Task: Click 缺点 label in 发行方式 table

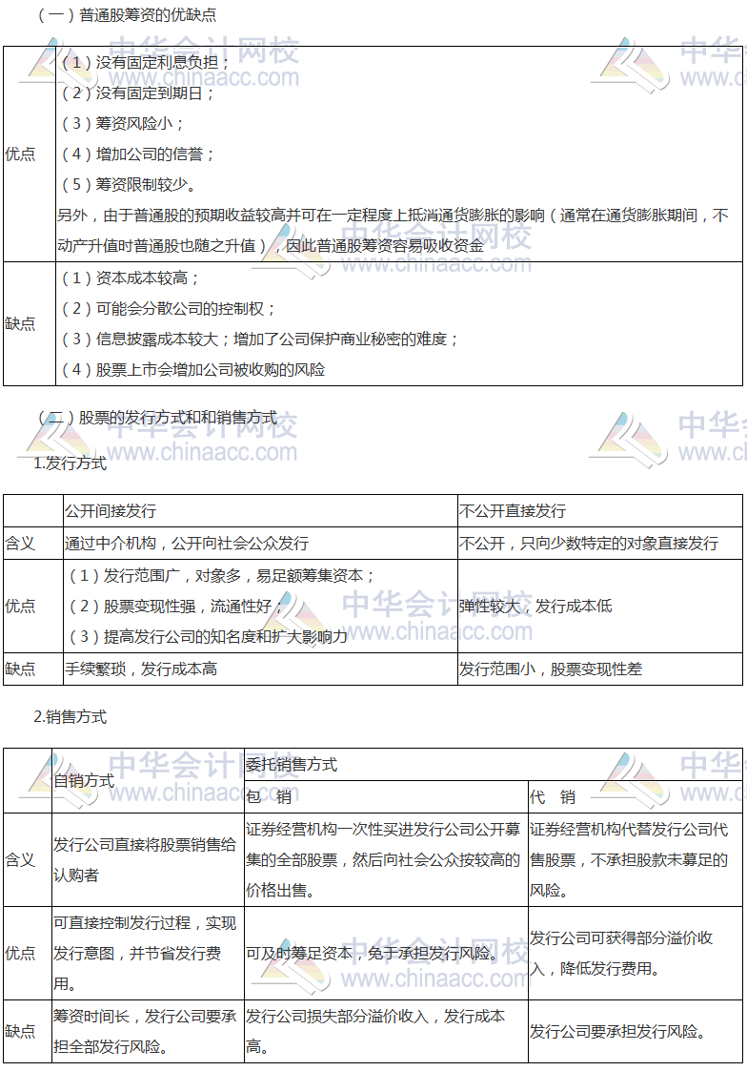Action: point(20,669)
